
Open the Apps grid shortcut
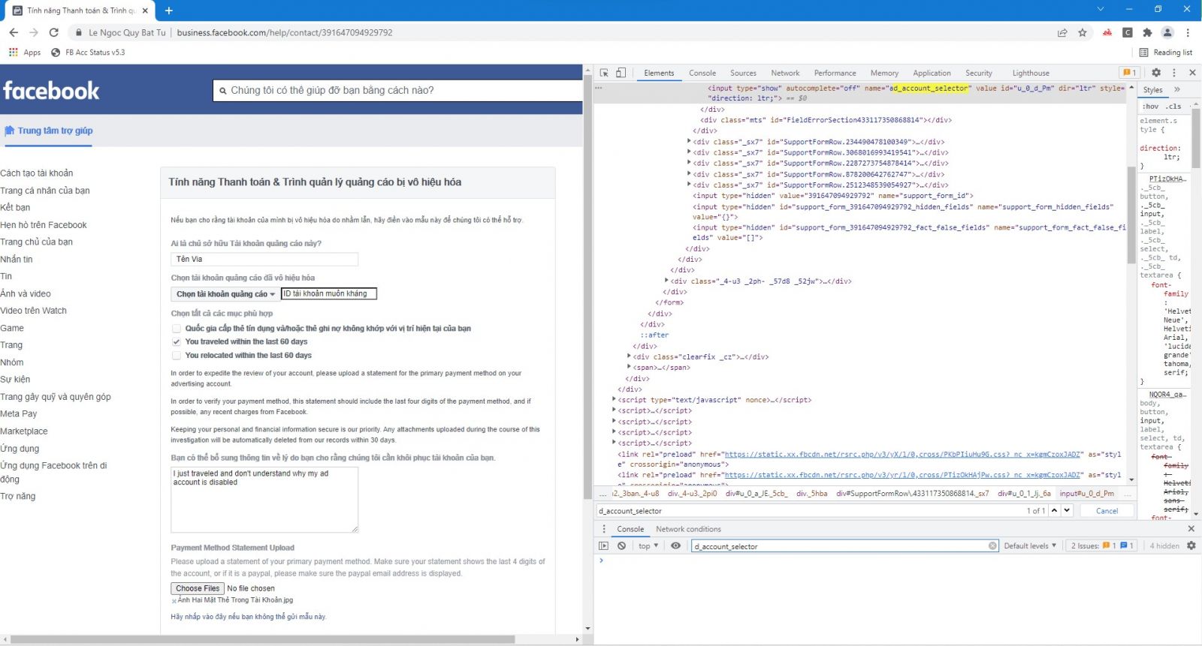25,53
